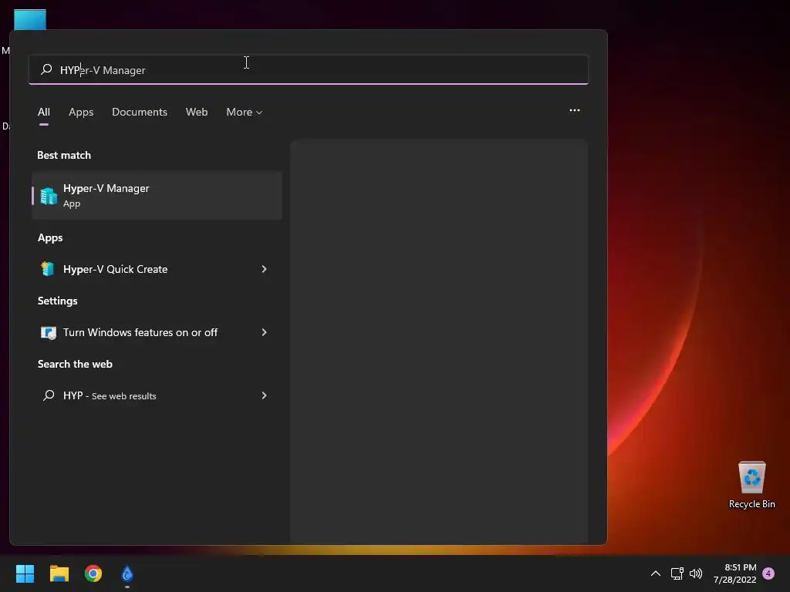Click the Windows features settings icon

[x=49, y=332]
